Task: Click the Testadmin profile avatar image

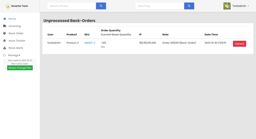Action: tap(227, 6)
